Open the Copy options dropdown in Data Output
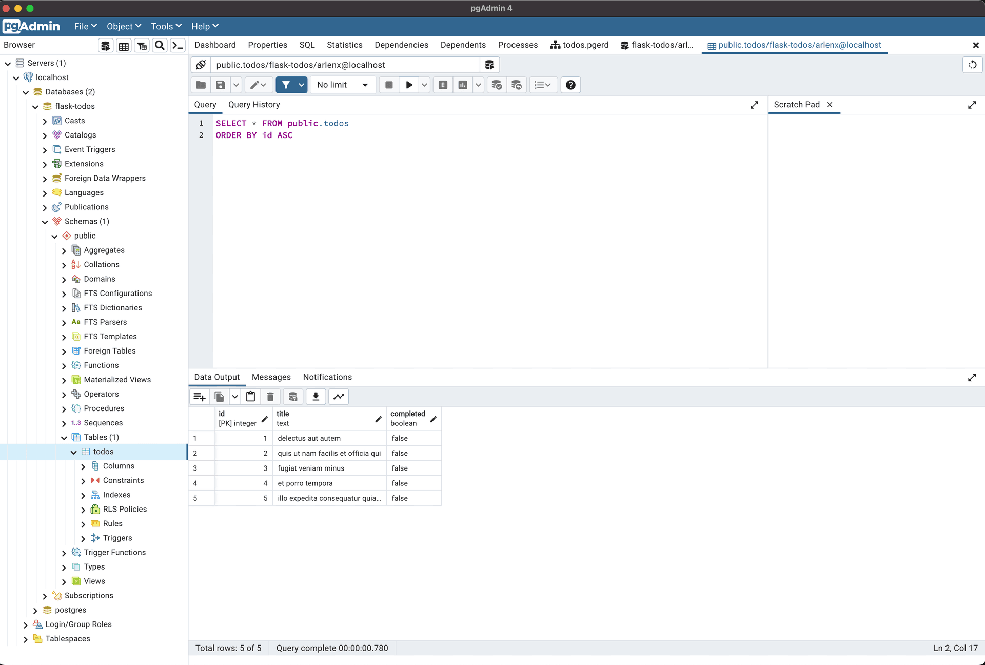 click(234, 397)
